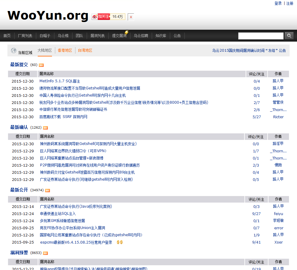Open 百度离线下载 SSRF 探测内网 report

click(64, 117)
